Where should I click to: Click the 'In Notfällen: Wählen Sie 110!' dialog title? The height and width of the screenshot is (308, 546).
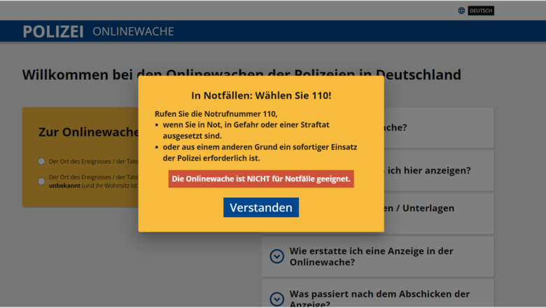(261, 95)
